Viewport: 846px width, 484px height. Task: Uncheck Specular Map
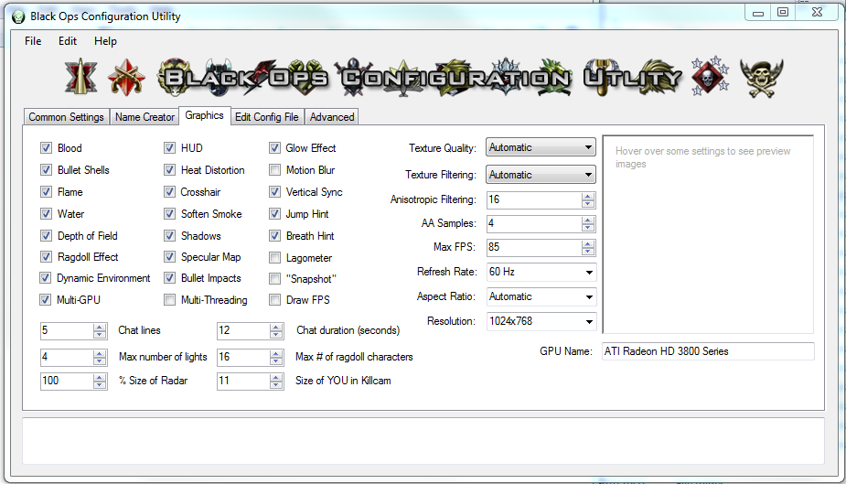coord(169,257)
